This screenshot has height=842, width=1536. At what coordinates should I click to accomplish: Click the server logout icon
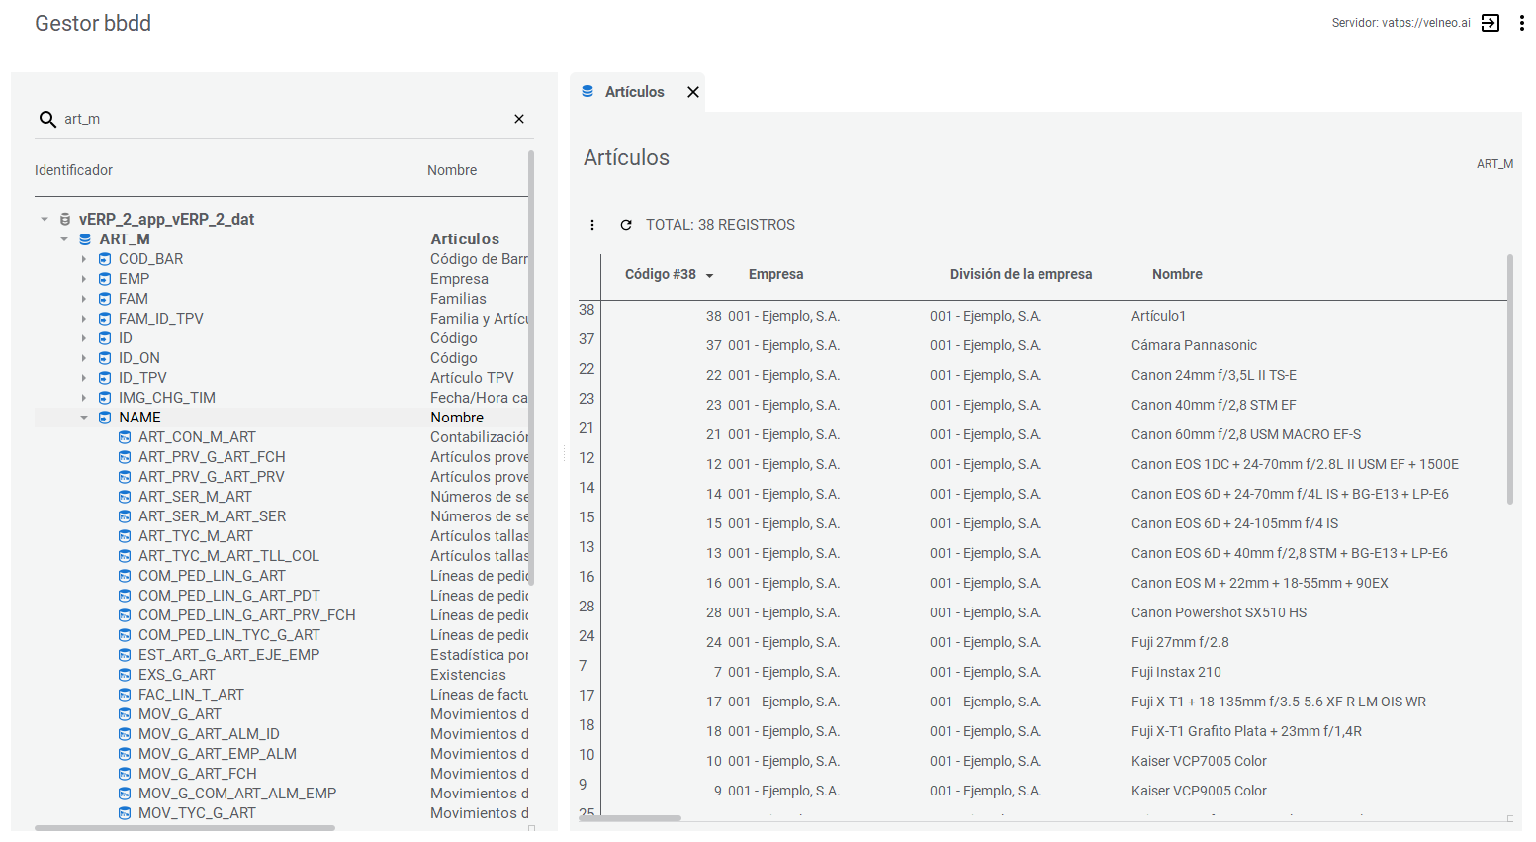[x=1491, y=23]
